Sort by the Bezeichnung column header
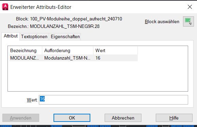The height and width of the screenshot is (127, 197). point(26,50)
